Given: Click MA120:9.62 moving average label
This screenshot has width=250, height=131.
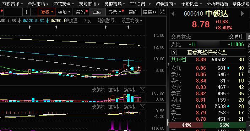Looking at the screenshot, I should pyautogui.click(x=33, y=21).
